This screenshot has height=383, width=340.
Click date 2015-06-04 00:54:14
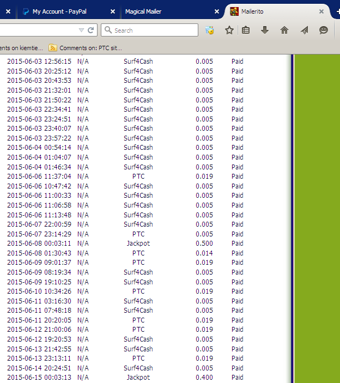tap(39, 148)
